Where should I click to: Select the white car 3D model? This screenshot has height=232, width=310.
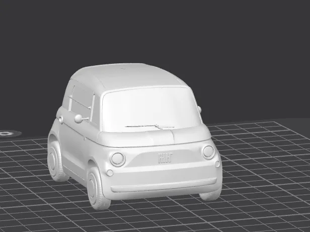[134, 136]
